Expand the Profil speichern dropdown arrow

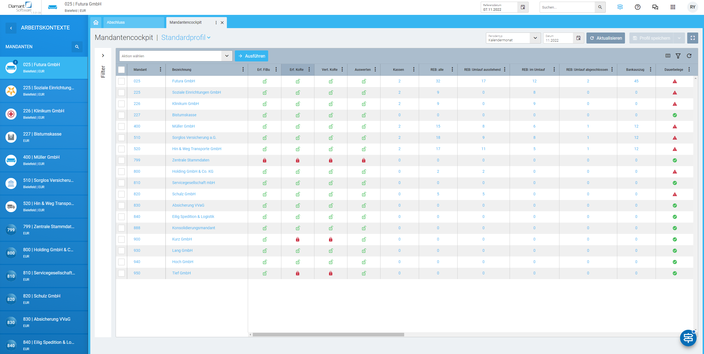[x=679, y=38]
